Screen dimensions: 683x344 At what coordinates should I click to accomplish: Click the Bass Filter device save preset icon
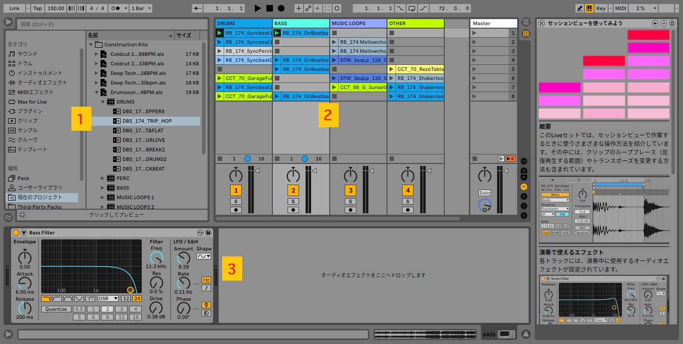(209, 232)
